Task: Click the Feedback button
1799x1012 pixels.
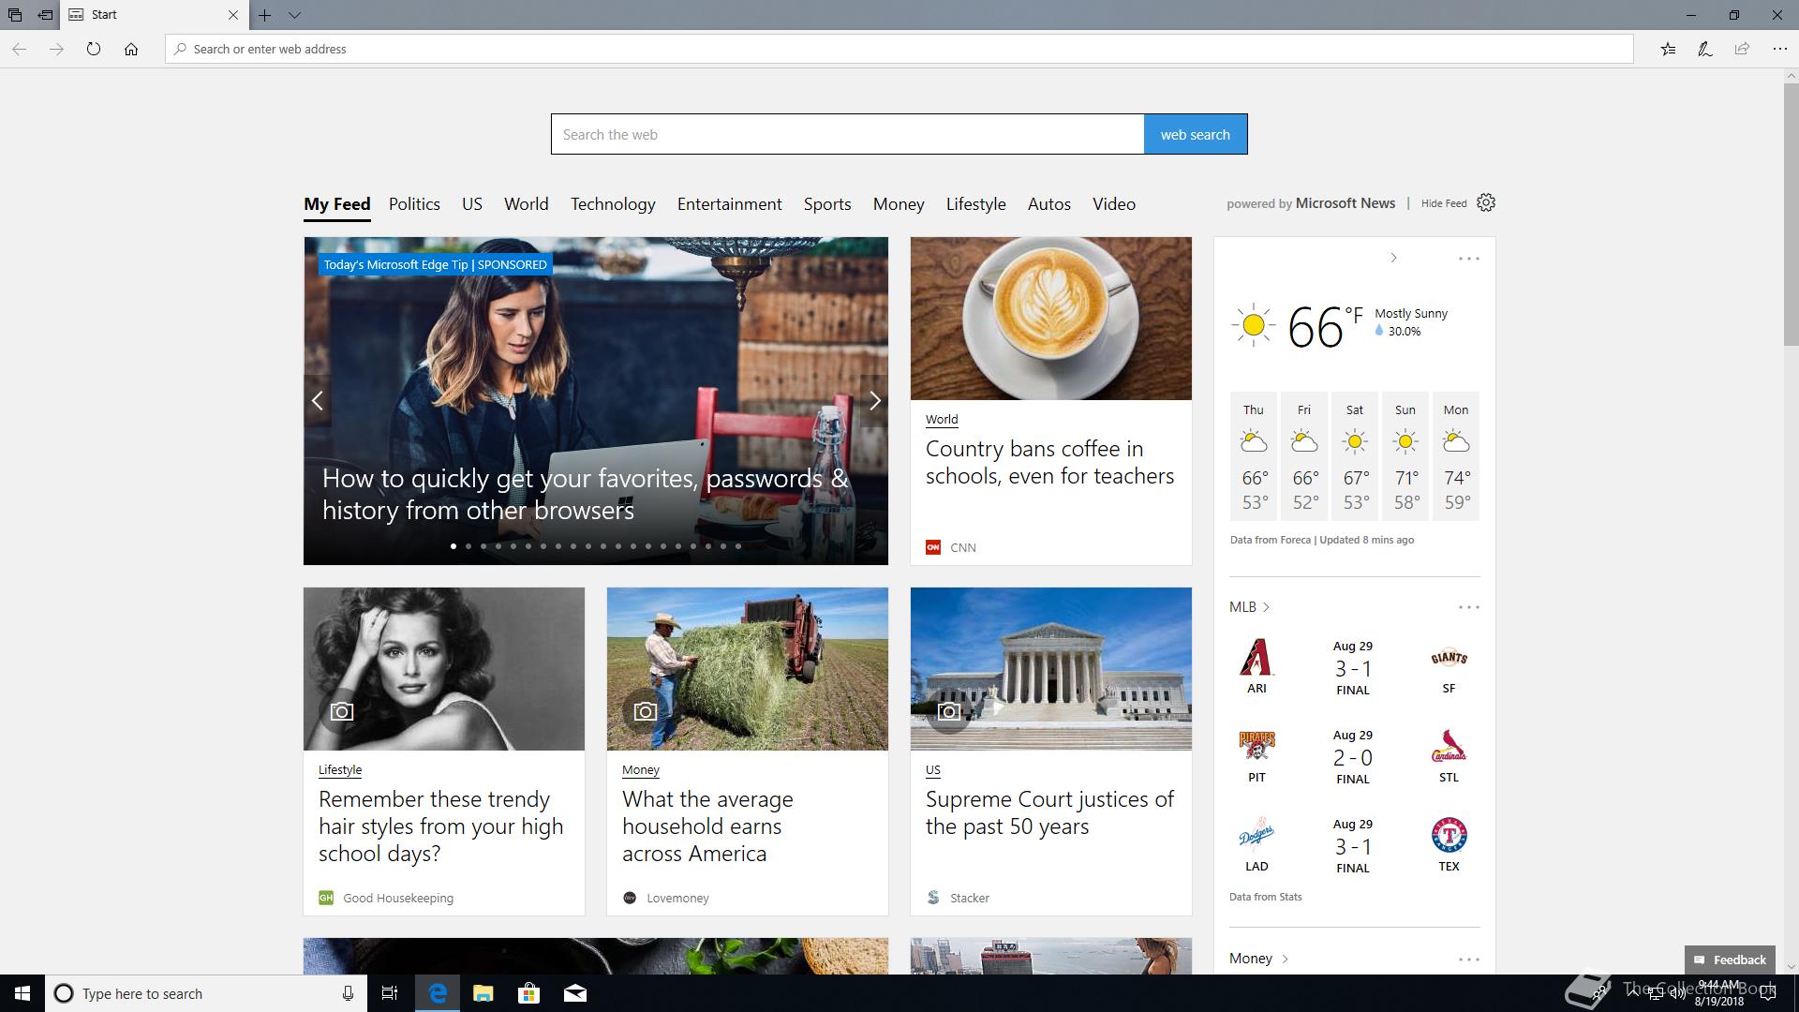Action: pyautogui.click(x=1730, y=960)
